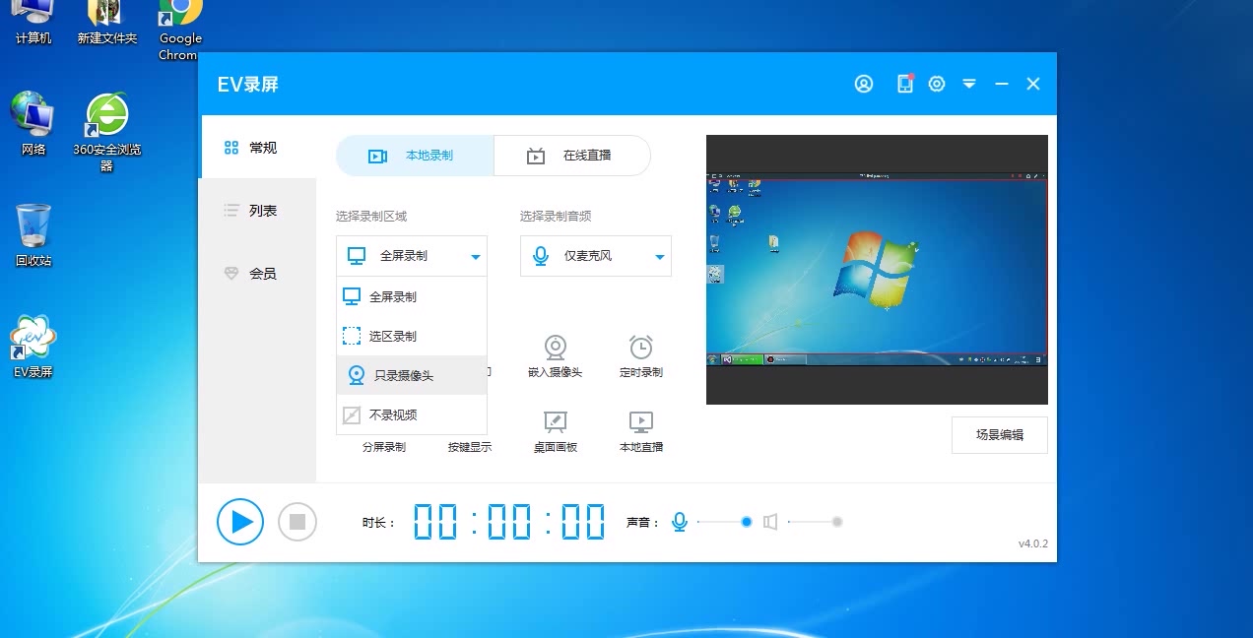
Task: Open the 列表 sidebar tab
Action: (x=258, y=211)
